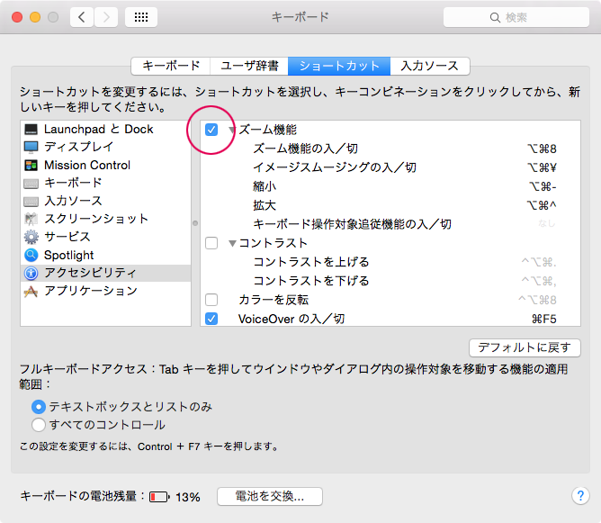This screenshot has width=601, height=523.
Task: Select the 拡大 shortcut row
Action: point(390,205)
